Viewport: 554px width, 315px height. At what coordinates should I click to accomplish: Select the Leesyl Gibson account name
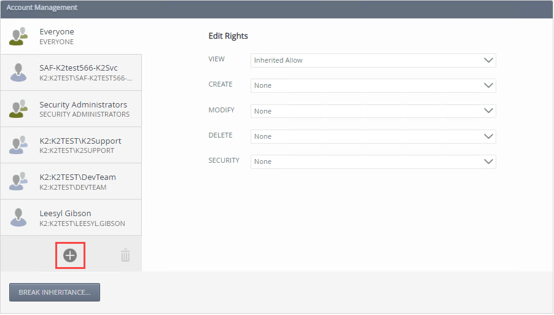pos(65,213)
